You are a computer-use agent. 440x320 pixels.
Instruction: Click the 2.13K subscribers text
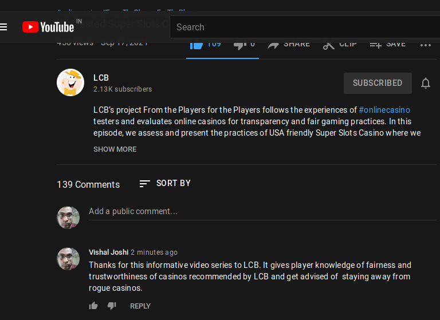[x=123, y=89]
